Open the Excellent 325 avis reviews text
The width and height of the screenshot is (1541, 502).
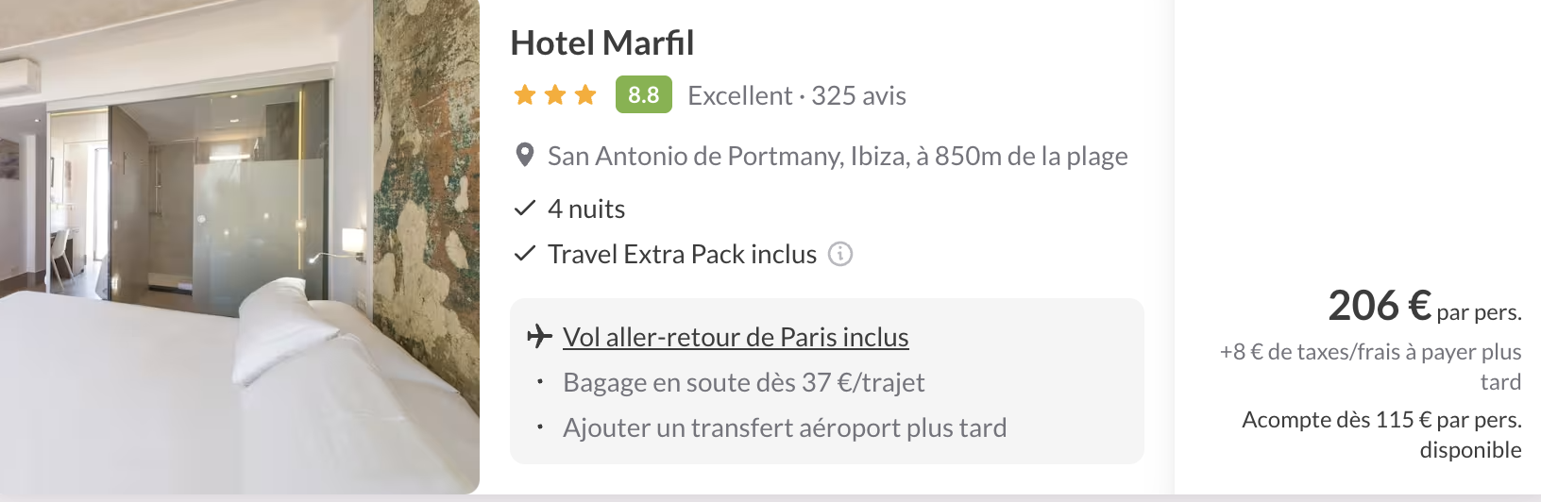pos(797,95)
